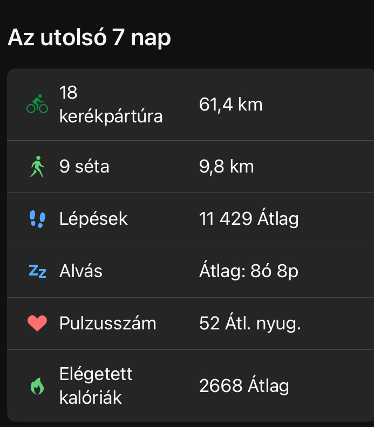Open the Elégetett kalóriák label
The image size is (374, 427).
coord(96,386)
